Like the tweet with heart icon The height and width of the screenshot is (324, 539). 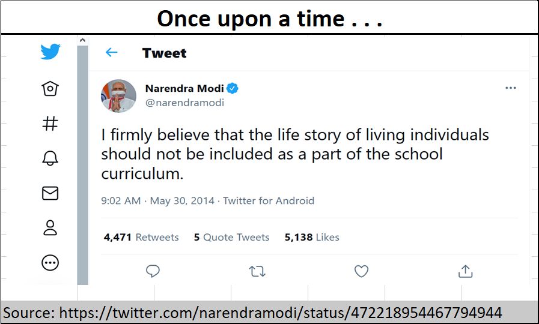tap(361, 271)
